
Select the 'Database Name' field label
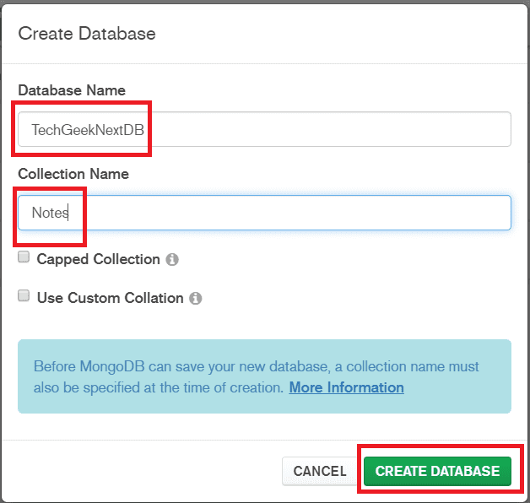click(x=72, y=90)
